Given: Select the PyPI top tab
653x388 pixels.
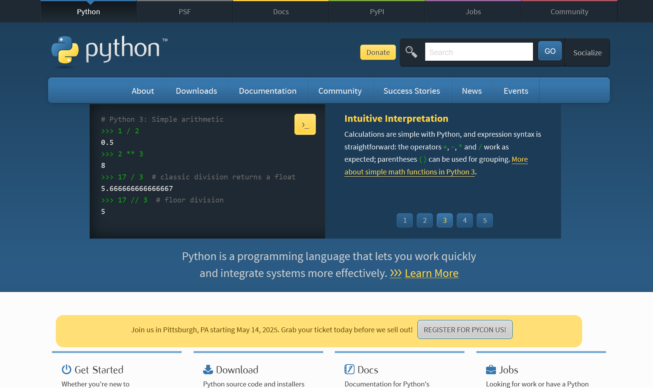Looking at the screenshot, I should (377, 12).
